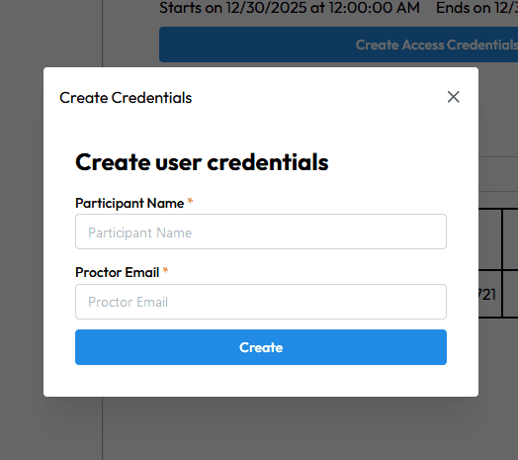
Task: Click the gray table header strip behind dialog
Action: 498,174
